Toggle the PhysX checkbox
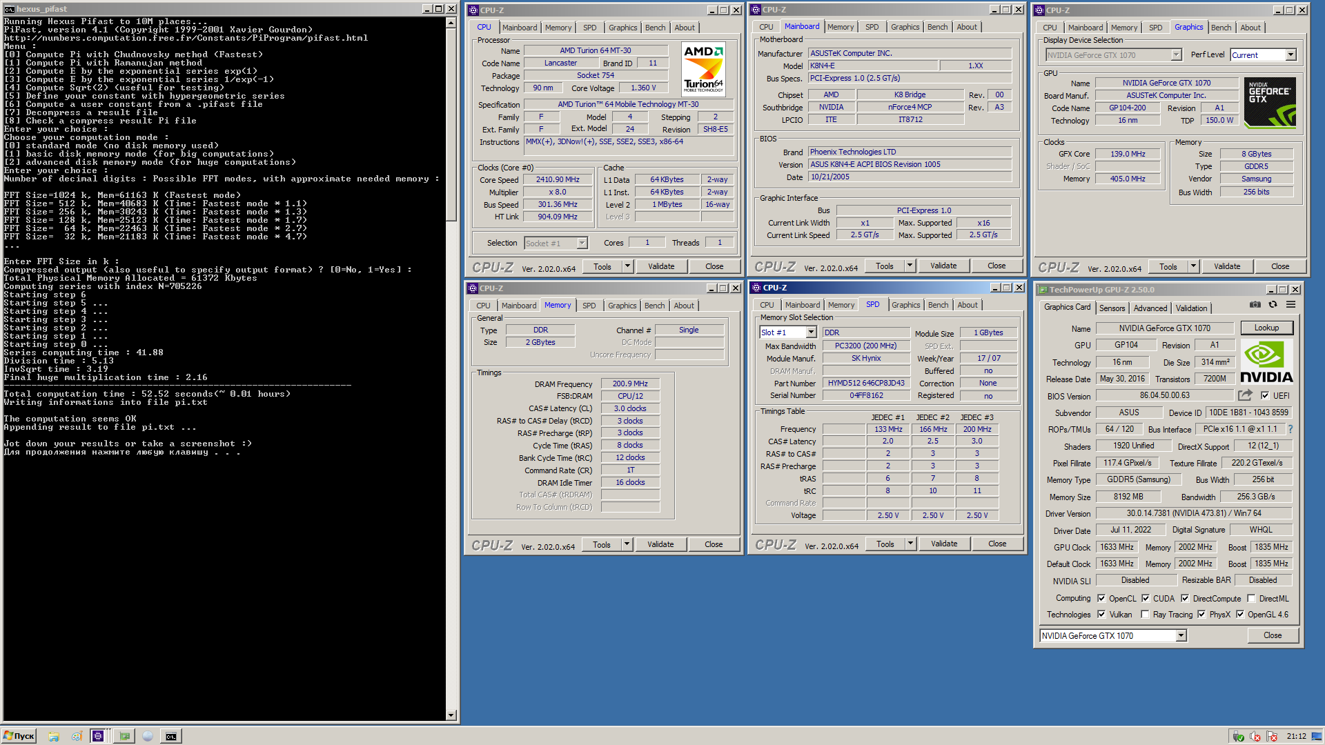The image size is (1325, 745). [x=1201, y=615]
